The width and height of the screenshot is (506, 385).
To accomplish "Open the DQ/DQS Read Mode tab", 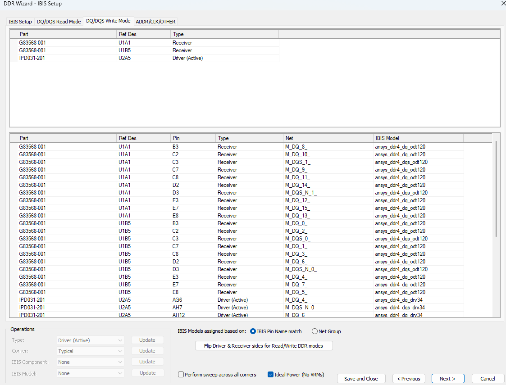I will tap(59, 22).
